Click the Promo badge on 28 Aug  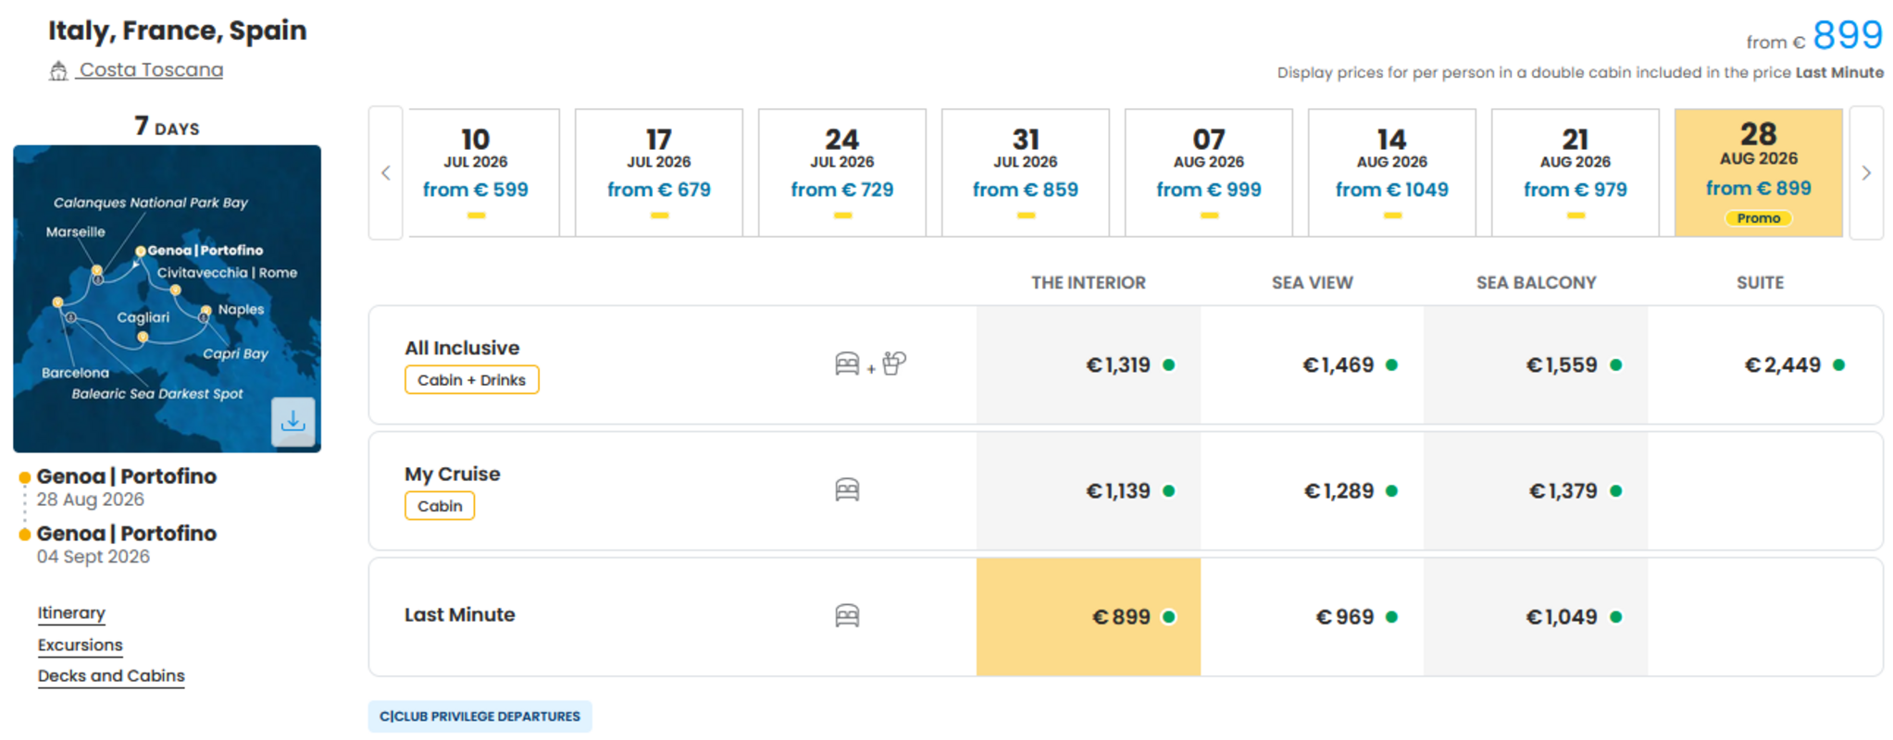(1759, 218)
